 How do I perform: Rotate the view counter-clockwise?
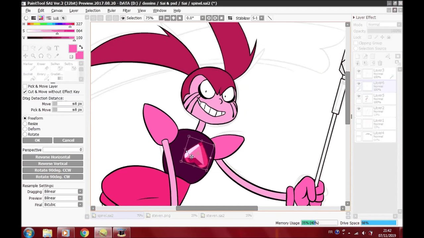[209, 18]
